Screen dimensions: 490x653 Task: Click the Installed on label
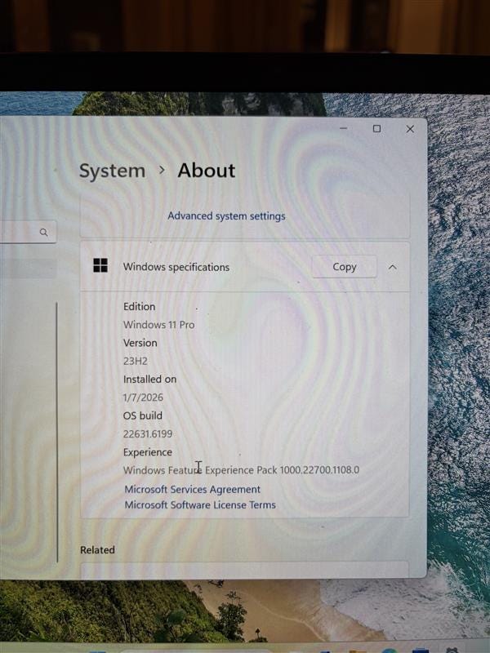[x=150, y=380]
